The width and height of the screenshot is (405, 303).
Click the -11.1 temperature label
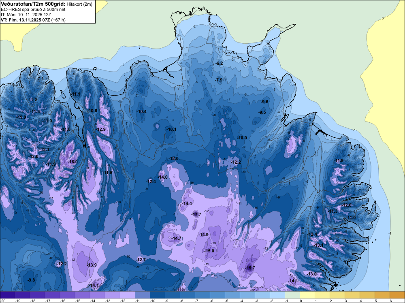(75, 94)
